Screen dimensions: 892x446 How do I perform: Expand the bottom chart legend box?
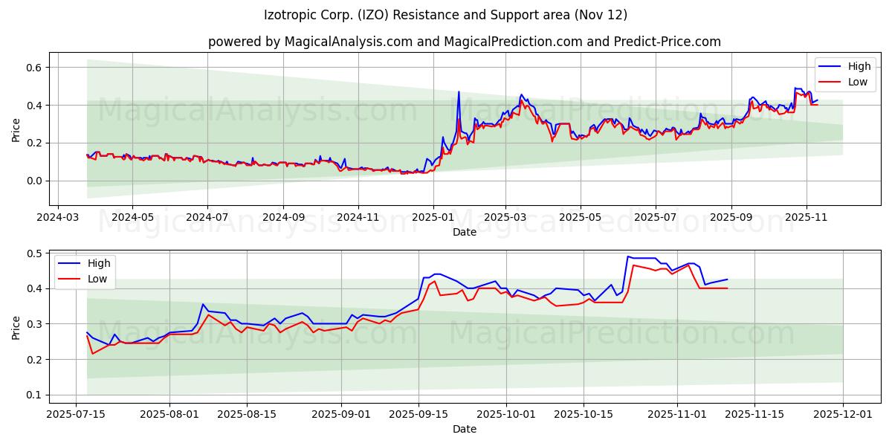pyautogui.click(x=84, y=271)
